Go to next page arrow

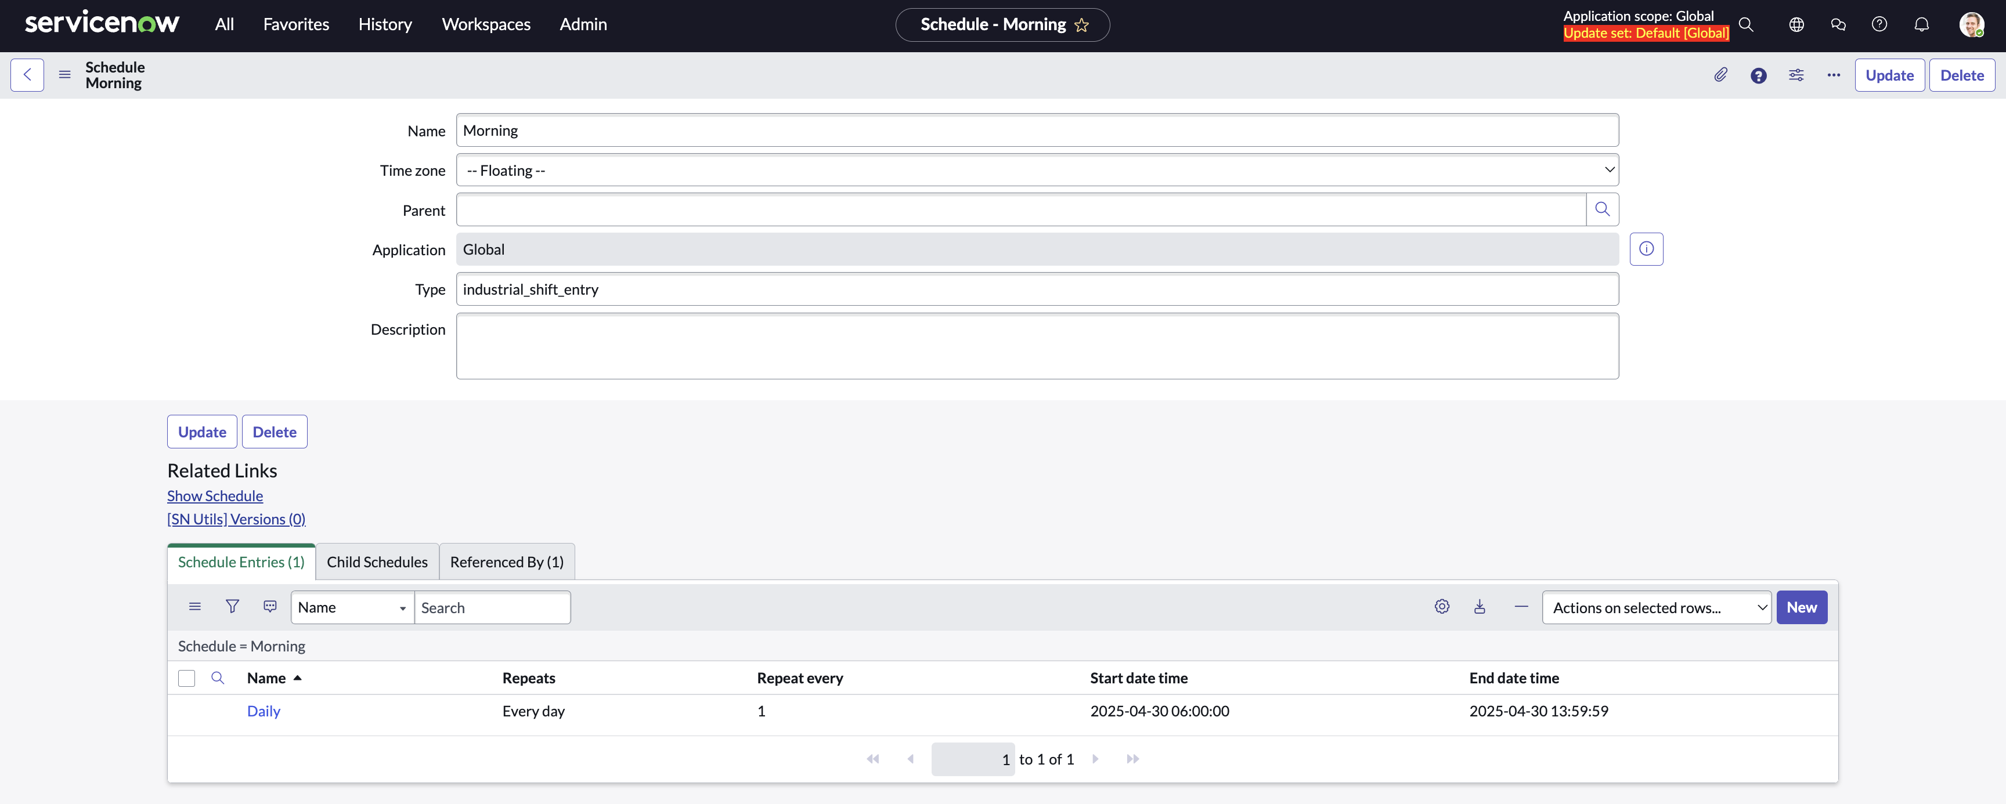coord(1095,759)
